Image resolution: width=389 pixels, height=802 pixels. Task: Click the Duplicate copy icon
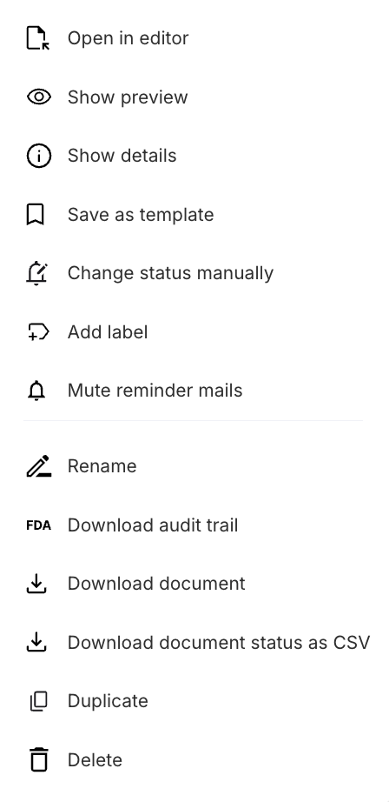pos(38,701)
